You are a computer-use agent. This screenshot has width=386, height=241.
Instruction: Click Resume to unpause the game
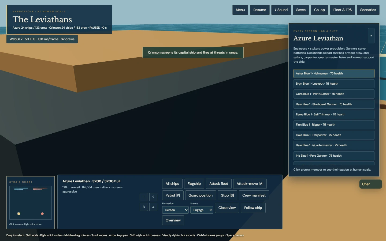click(260, 10)
